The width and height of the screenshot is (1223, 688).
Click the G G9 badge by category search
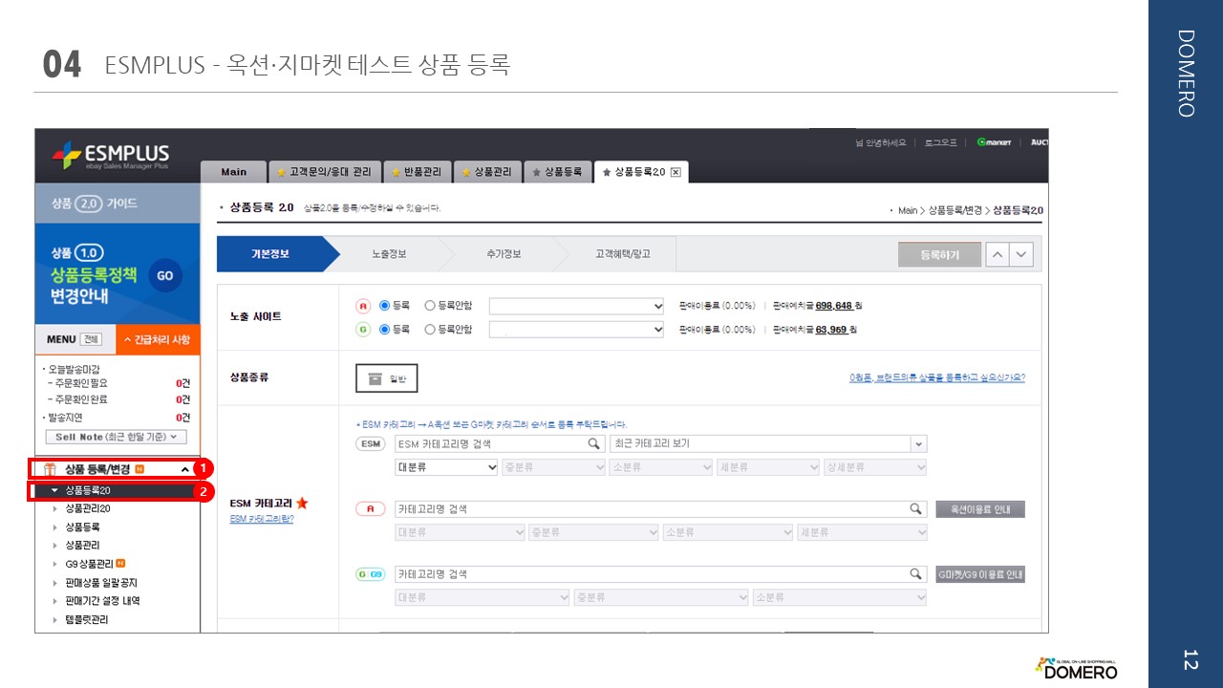click(x=371, y=574)
